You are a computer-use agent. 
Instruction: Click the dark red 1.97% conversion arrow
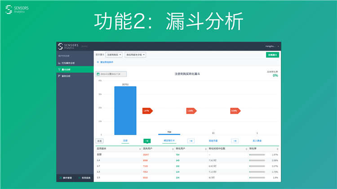(x=147, y=111)
